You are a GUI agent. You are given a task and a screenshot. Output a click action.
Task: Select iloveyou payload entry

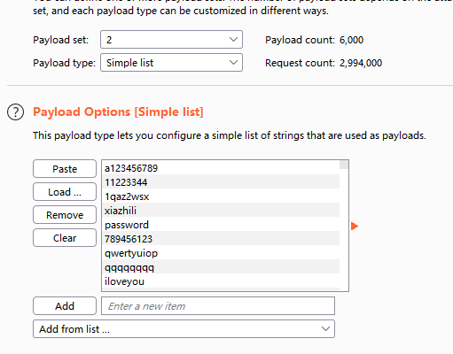pyautogui.click(x=221, y=281)
